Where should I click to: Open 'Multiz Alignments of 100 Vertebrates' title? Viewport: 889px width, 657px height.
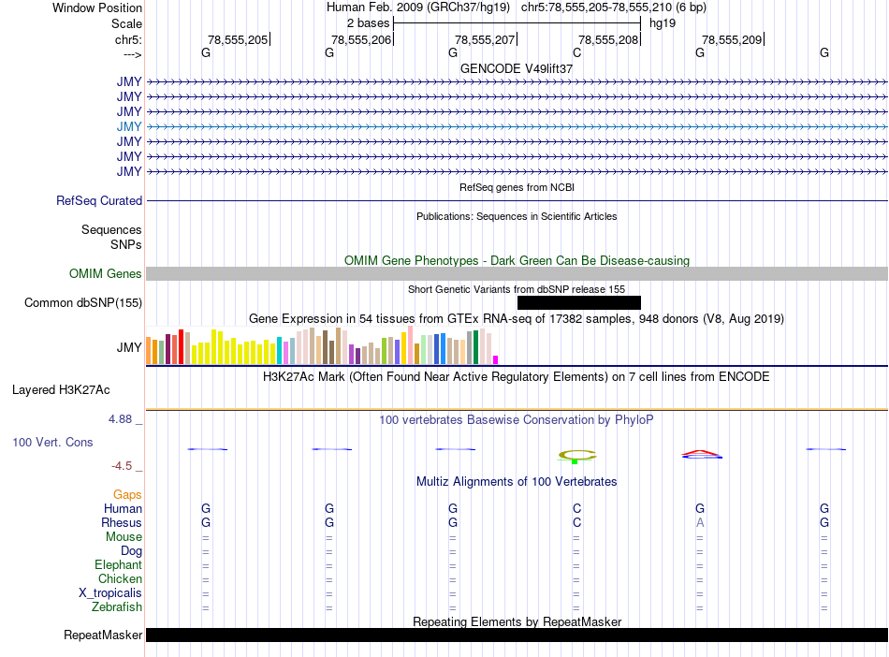pos(517,482)
